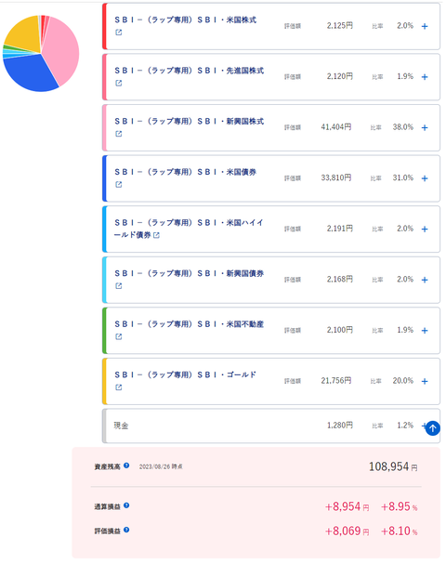Click the 1,280円 cash amount
Screen dimensions: 446x564
(x=339, y=426)
